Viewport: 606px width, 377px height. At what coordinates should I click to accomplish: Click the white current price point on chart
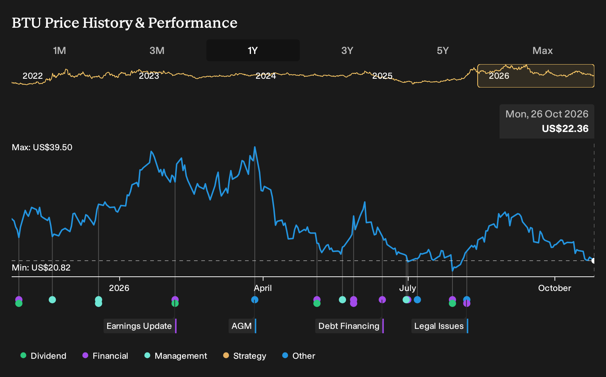click(593, 261)
